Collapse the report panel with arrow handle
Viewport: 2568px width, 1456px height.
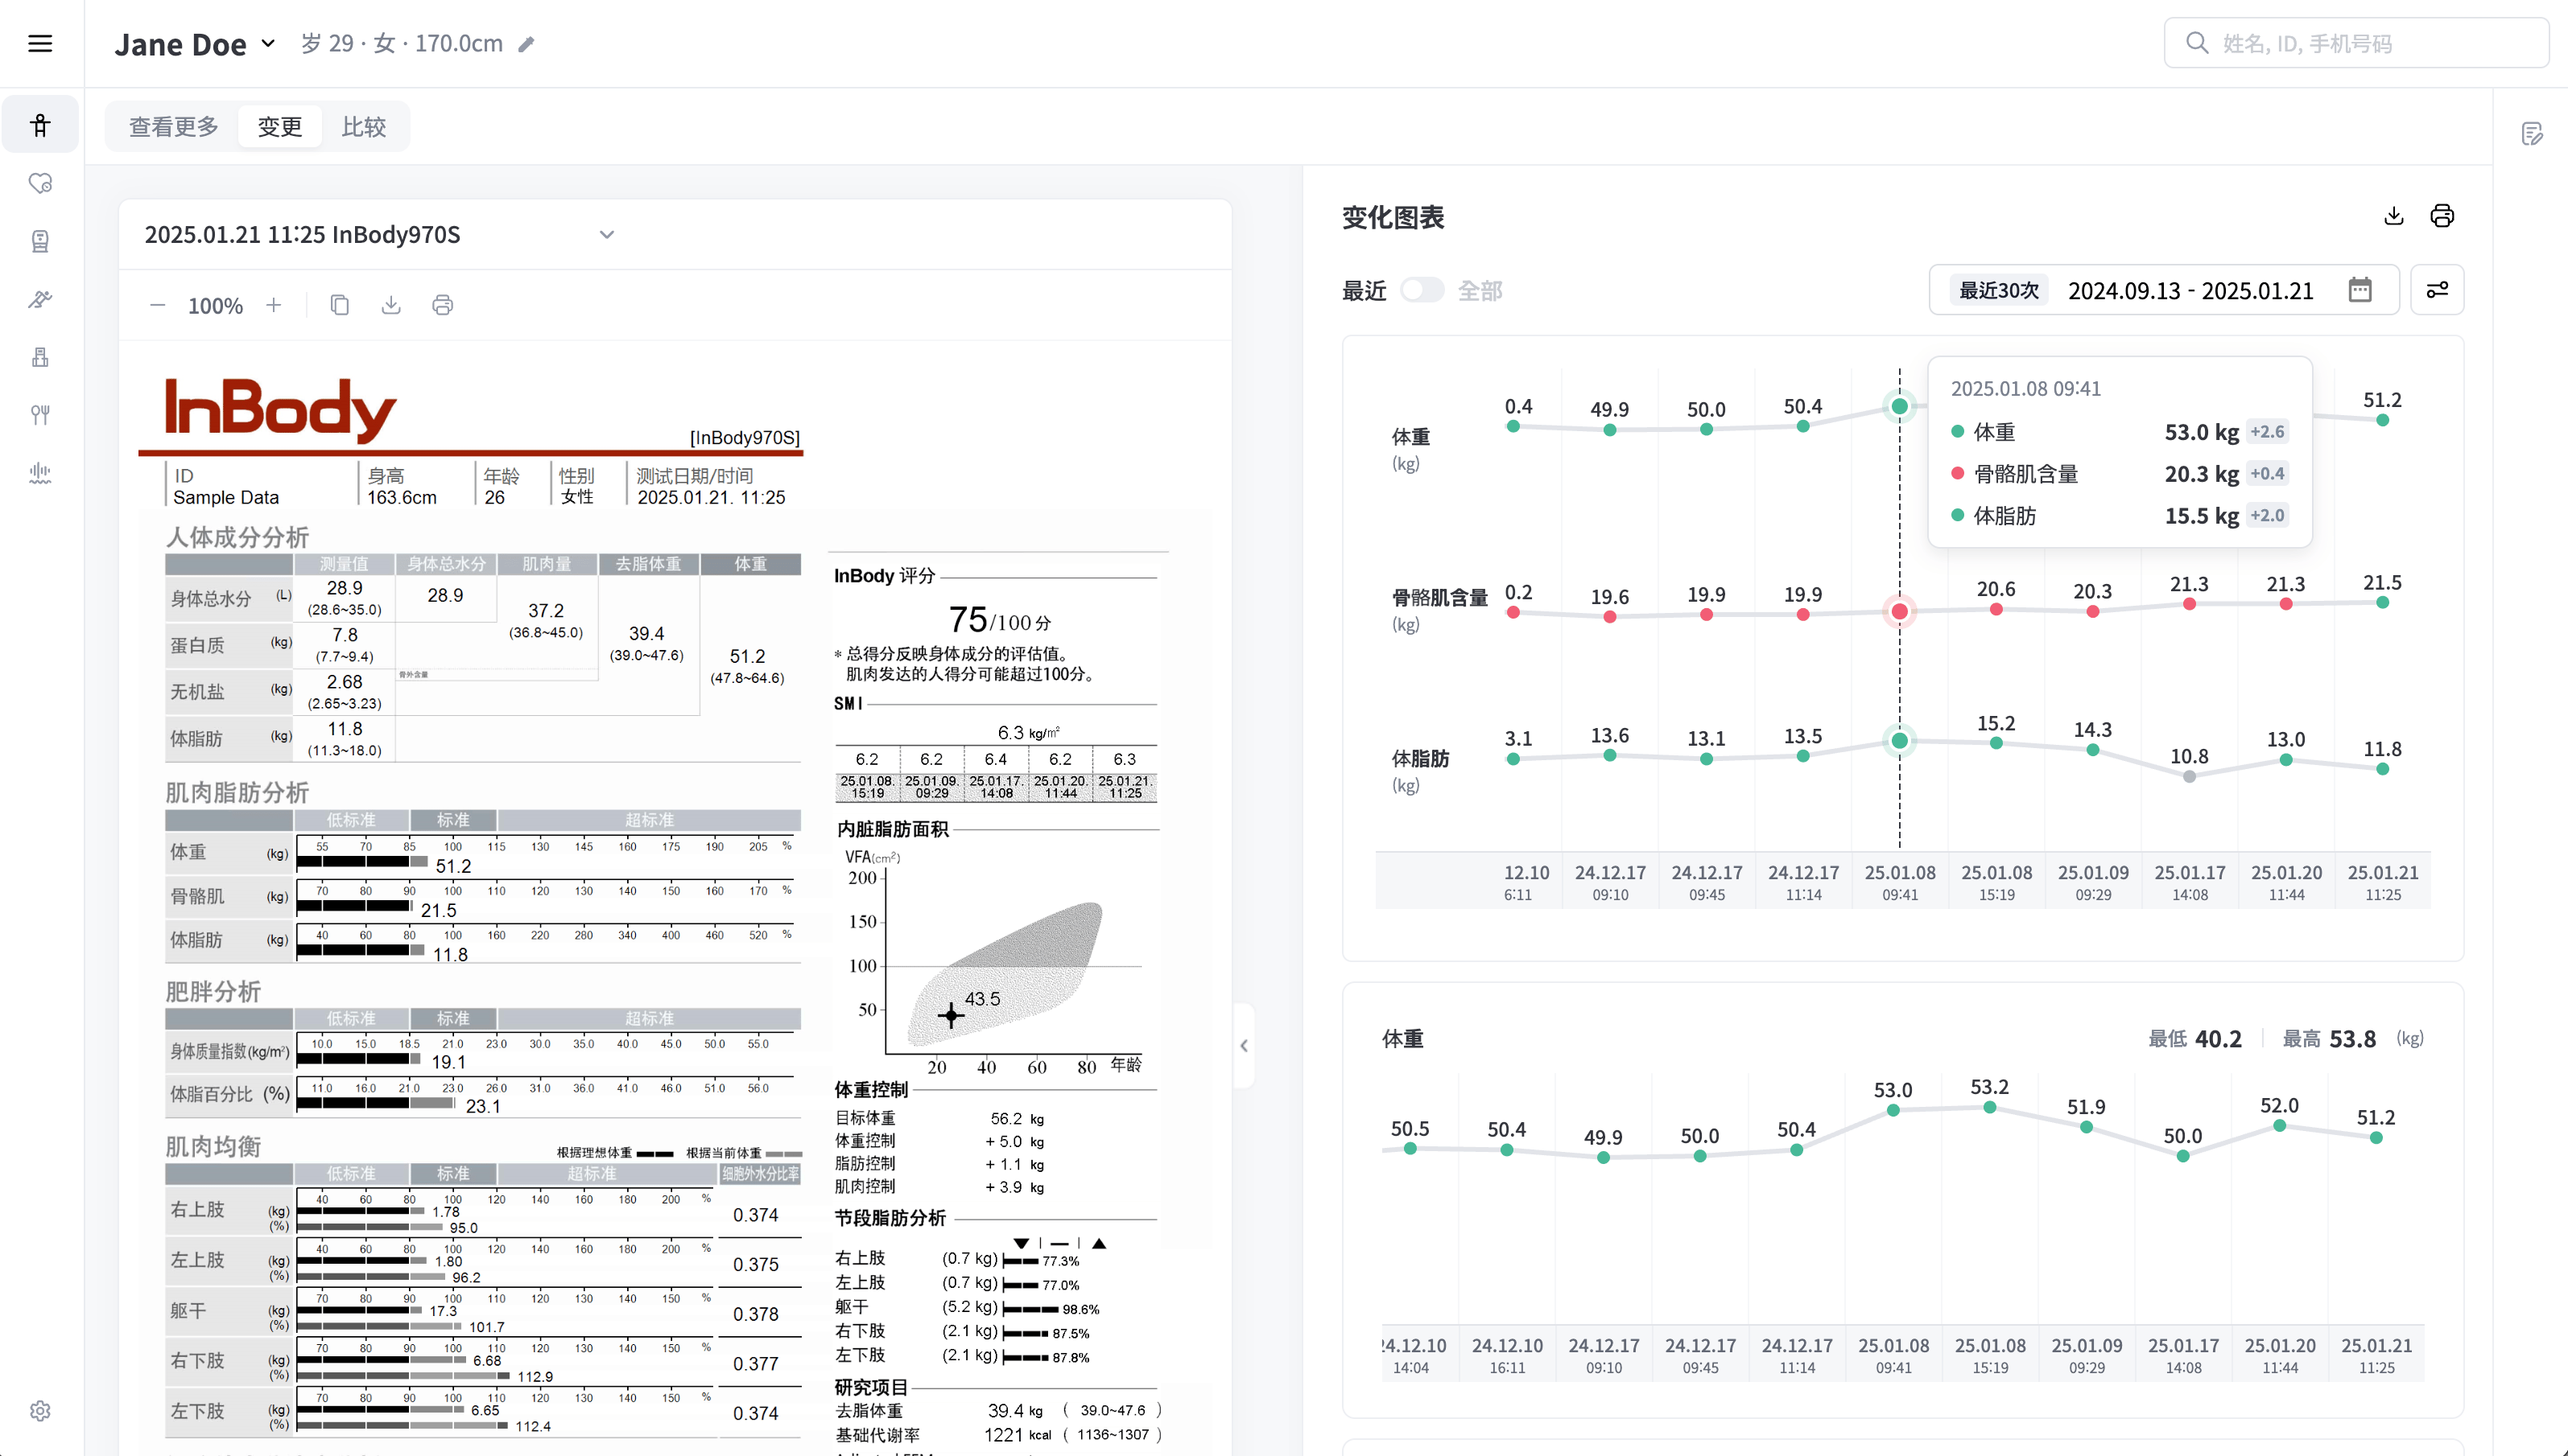pos(1244,1046)
